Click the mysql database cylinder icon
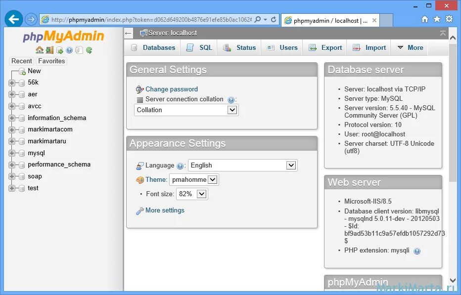Viewport: 461px width, 295px height. pyautogui.click(x=21, y=153)
